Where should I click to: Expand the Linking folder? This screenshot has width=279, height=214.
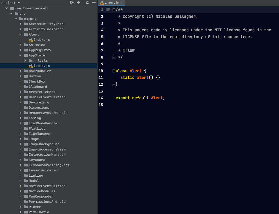(x=20, y=176)
